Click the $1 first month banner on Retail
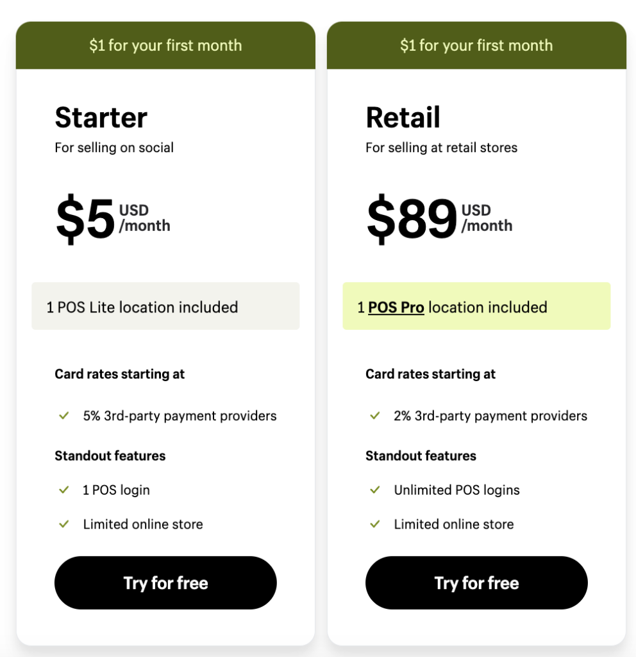The image size is (636, 657). tap(476, 45)
